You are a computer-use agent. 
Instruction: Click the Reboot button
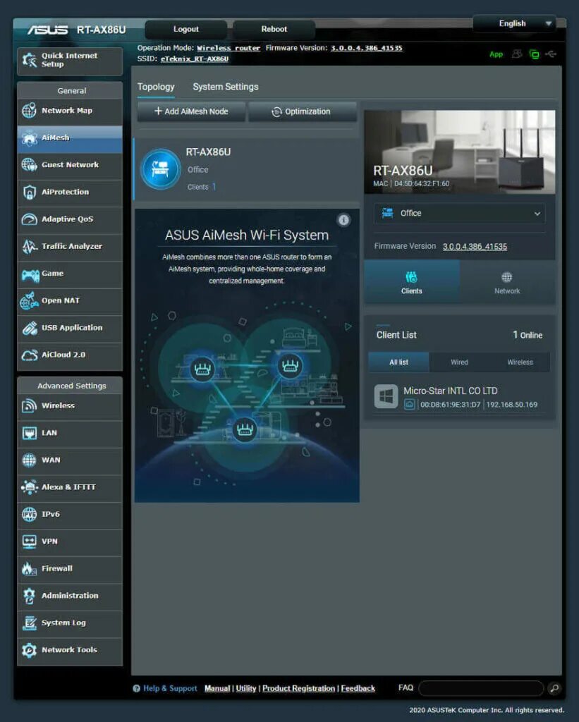274,29
